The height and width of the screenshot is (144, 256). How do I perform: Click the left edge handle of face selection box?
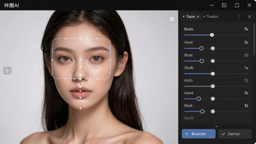point(52,60)
